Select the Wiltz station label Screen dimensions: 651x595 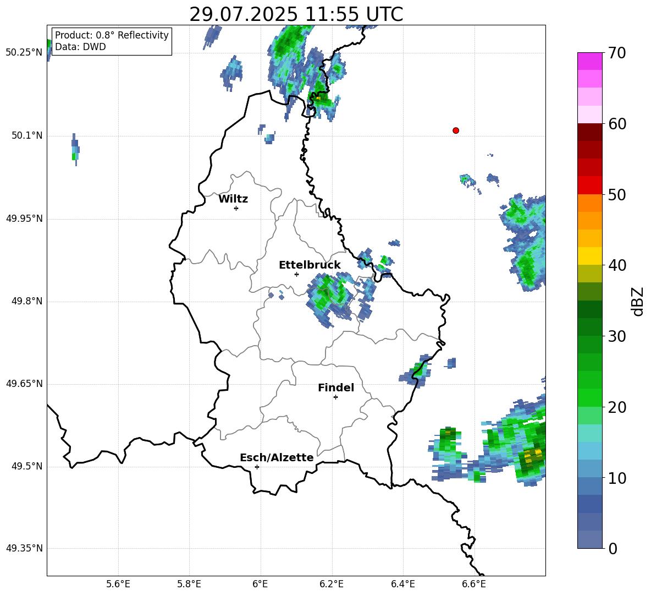[233, 199]
